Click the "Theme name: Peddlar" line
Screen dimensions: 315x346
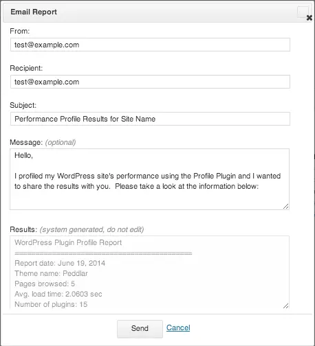click(x=51, y=273)
